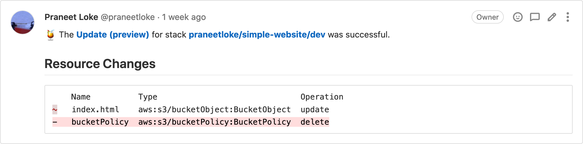This screenshot has width=583, height=144.
Task: Click aws:s3/bucketObject:BucketObject type text
Action: [214, 110]
